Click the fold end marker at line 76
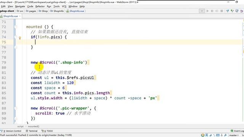The image size is (244, 137). (x=16, y=47)
